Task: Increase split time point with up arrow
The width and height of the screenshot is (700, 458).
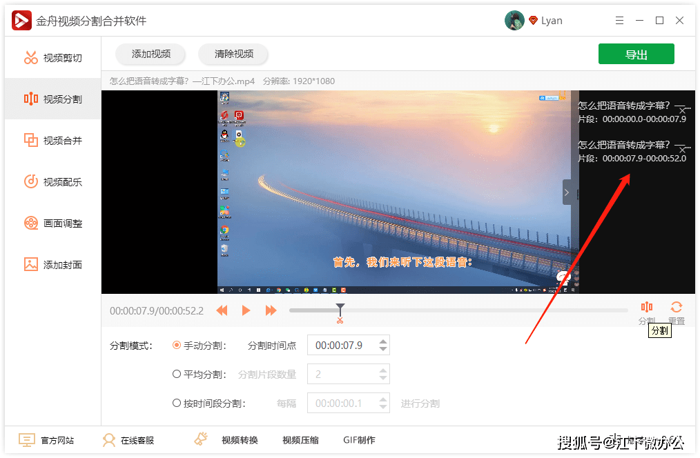Action: (x=383, y=341)
